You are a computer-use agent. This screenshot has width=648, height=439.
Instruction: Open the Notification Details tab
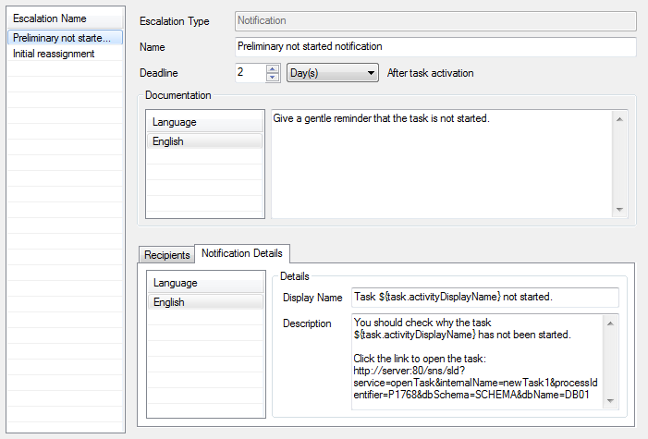(242, 253)
